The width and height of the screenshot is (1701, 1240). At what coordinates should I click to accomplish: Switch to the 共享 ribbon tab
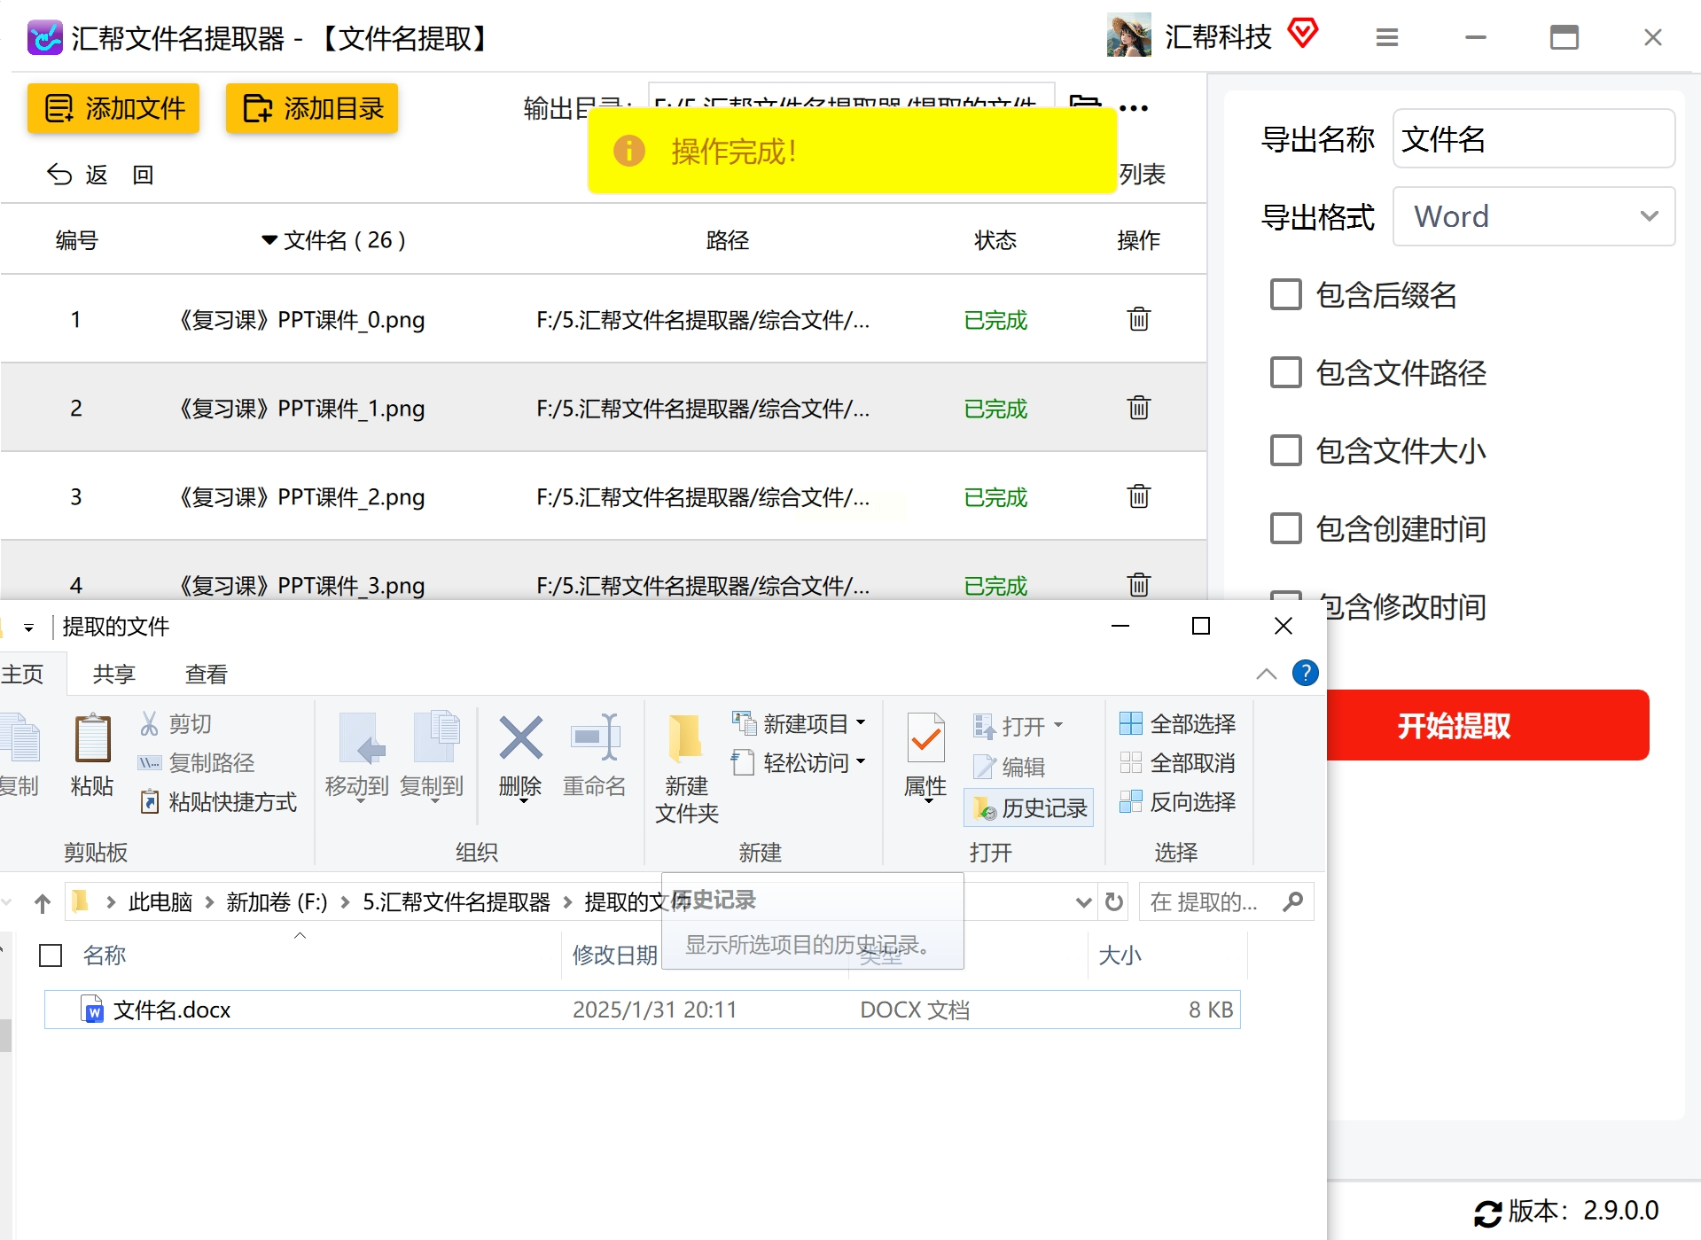tap(114, 675)
